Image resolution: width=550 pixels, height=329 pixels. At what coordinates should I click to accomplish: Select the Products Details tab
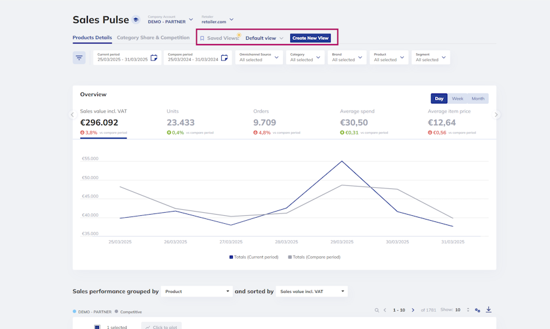tap(92, 38)
